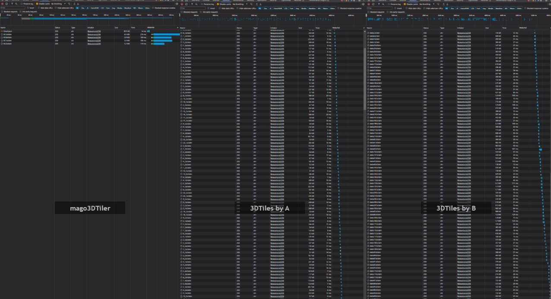The width and height of the screenshot is (551, 299).
Task: Select All filter in 3DTiles by A panel
Action: click(x=260, y=8)
